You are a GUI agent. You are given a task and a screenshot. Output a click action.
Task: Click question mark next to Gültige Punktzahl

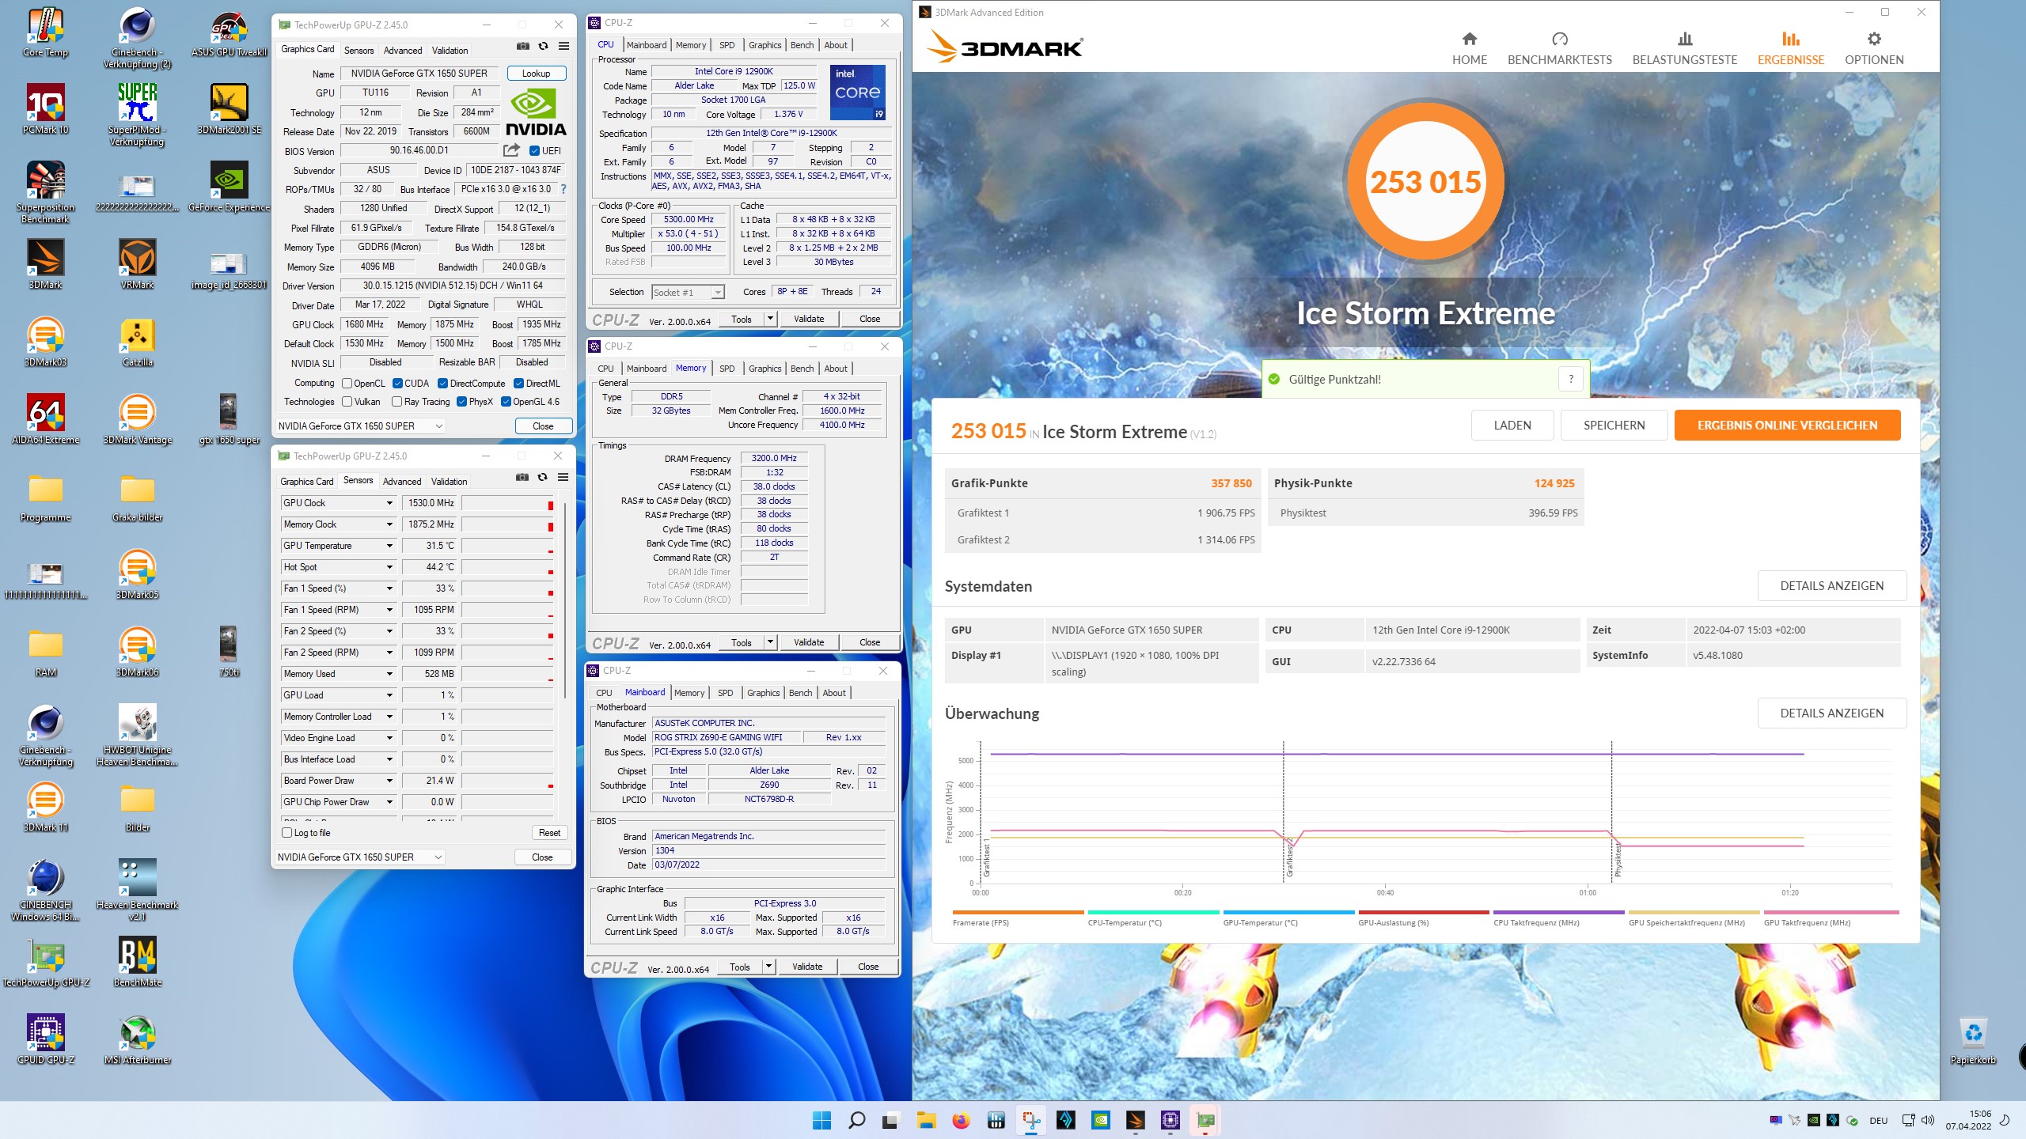[1571, 380]
